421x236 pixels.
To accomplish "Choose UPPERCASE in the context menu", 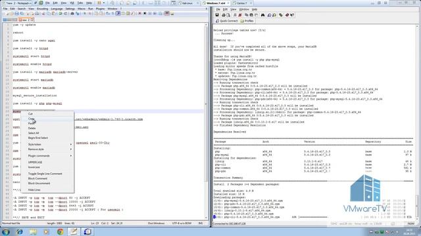I will coord(35,162).
